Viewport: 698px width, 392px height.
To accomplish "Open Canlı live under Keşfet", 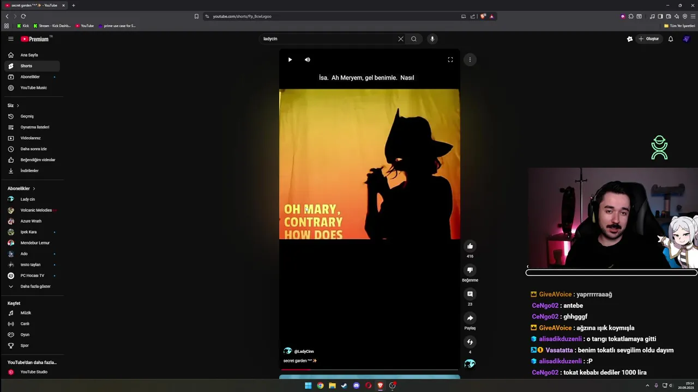I will click(32, 324).
